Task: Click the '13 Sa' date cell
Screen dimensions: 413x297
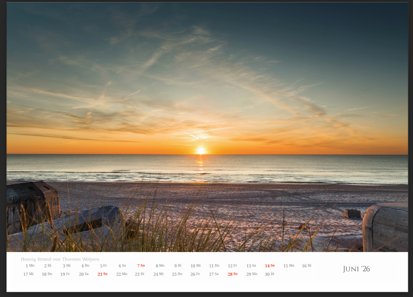Action: 251,266
